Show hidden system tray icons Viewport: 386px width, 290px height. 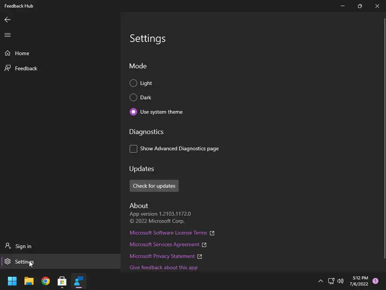(321, 281)
